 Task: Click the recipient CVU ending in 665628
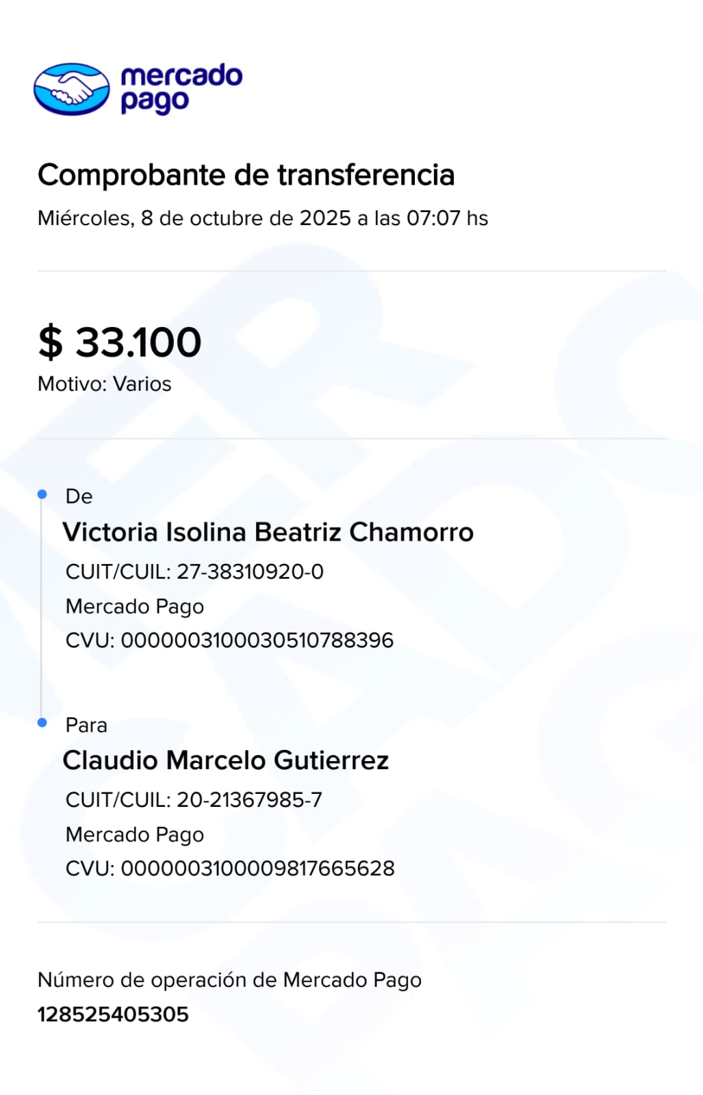pos(230,868)
